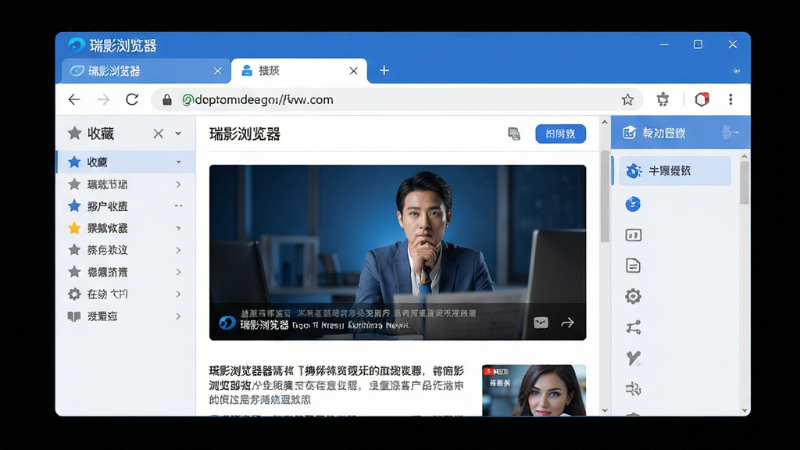Click the star icon in the 收藏 panel header
Viewport: 800px width, 450px height.
74,134
